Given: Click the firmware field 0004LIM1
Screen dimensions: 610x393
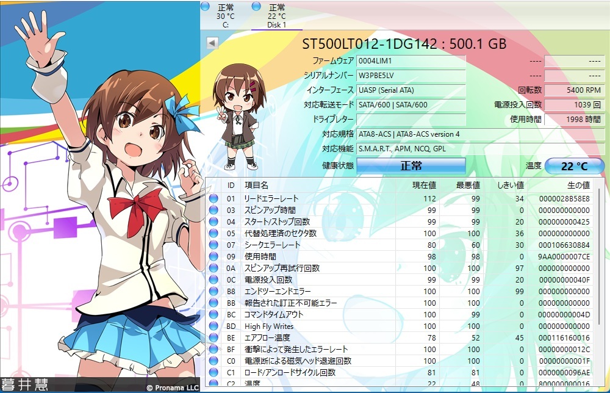Looking at the screenshot, I should pos(411,60).
